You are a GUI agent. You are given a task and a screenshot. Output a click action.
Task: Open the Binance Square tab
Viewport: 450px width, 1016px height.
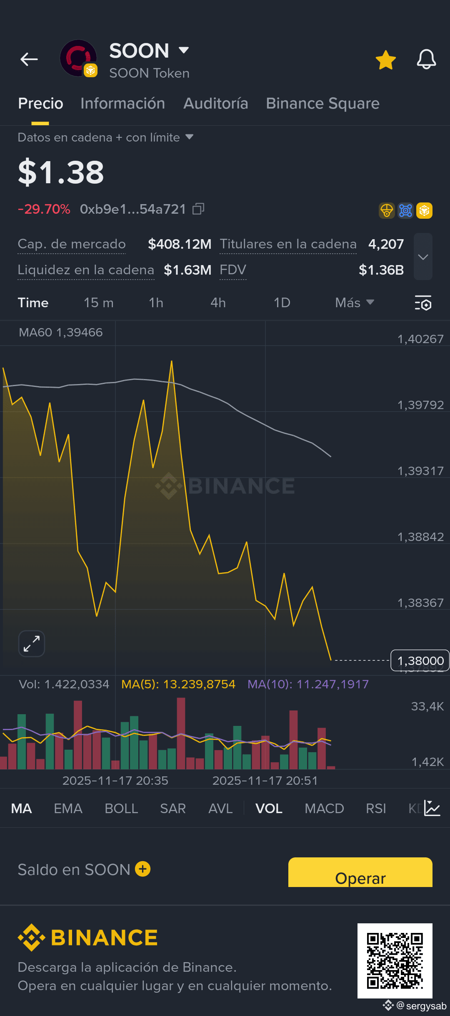(x=323, y=104)
